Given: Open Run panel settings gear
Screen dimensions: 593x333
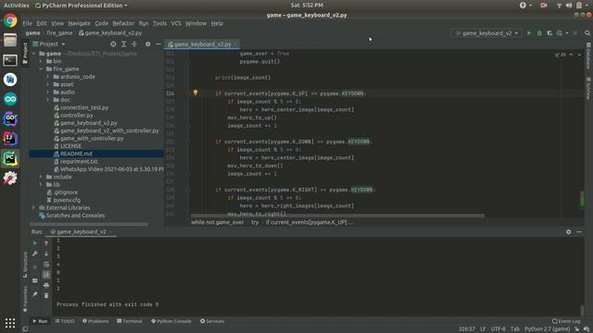Looking at the screenshot, I should [x=568, y=232].
